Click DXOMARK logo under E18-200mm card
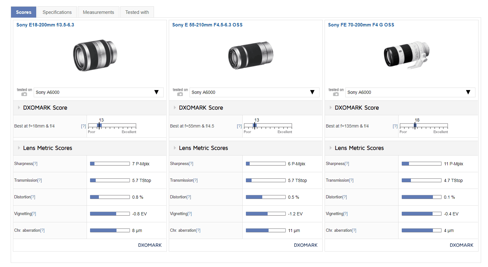Image resolution: width=488 pixels, height=267 pixels. (x=150, y=245)
